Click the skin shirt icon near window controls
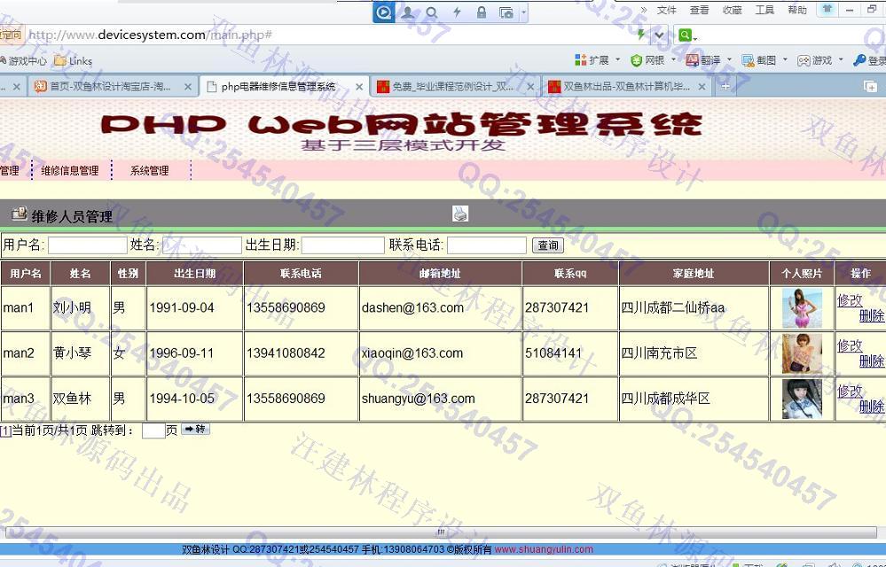 827,9
